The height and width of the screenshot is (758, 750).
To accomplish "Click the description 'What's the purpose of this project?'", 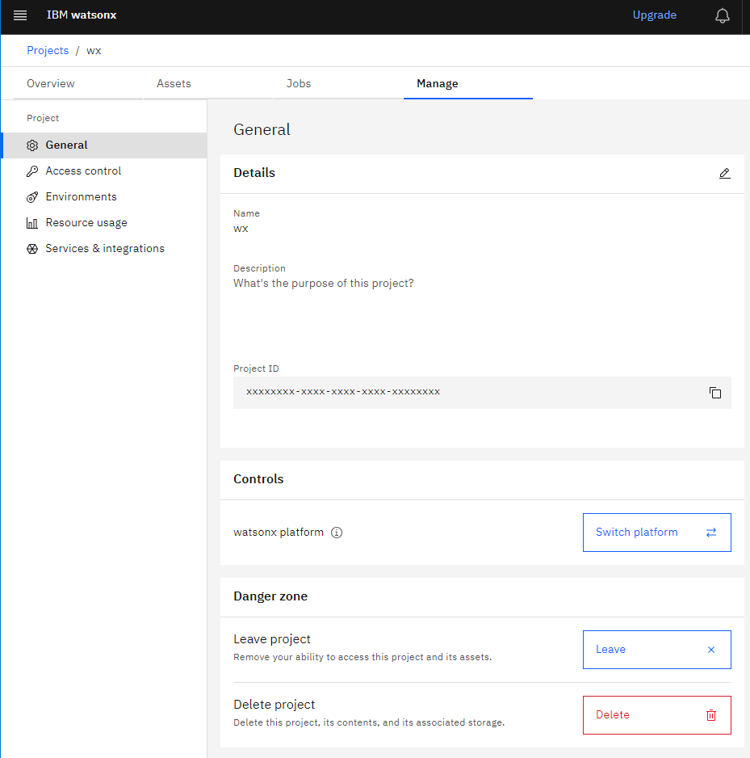I will [x=324, y=284].
